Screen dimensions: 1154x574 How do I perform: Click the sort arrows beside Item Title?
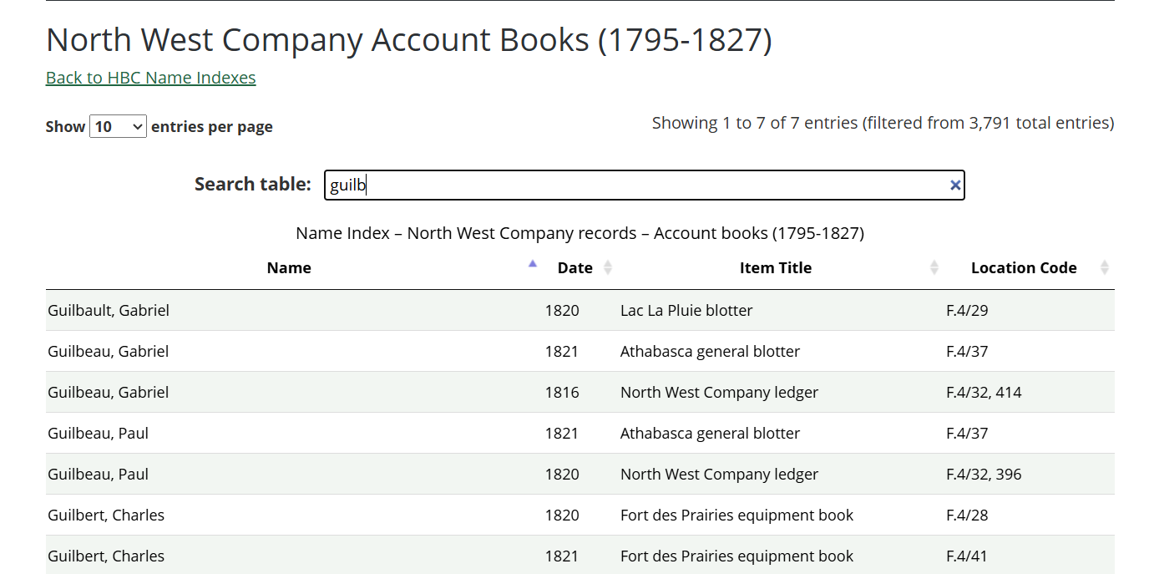tap(934, 267)
